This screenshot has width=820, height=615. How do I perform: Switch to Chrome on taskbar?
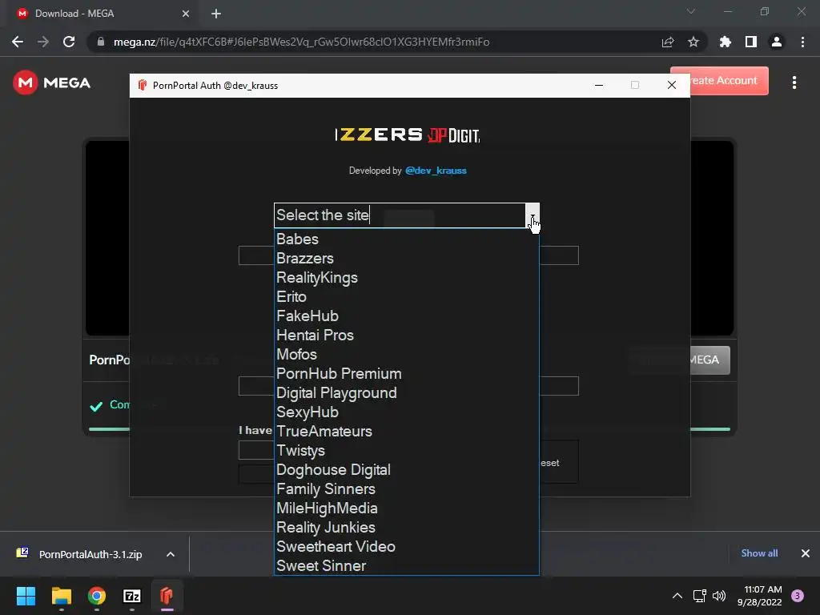tap(97, 596)
